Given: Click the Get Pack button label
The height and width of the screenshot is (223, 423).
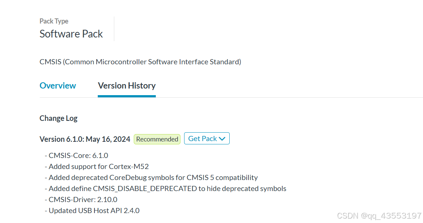Looking at the screenshot, I should click(202, 139).
